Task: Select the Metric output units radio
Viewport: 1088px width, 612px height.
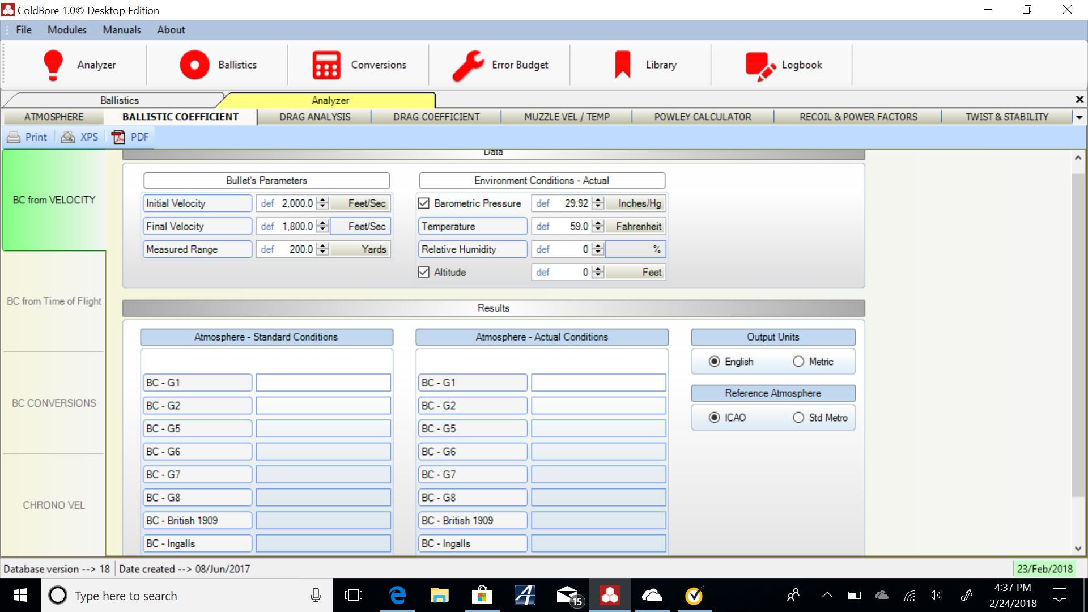Action: pos(798,362)
